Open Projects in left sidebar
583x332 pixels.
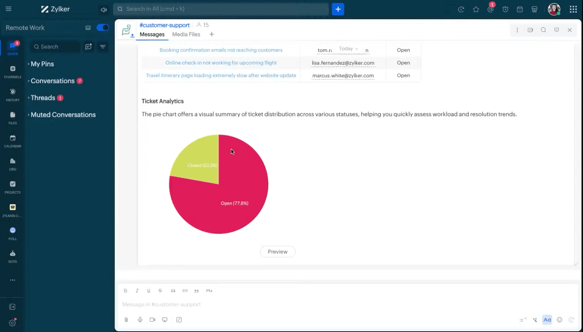click(x=13, y=187)
